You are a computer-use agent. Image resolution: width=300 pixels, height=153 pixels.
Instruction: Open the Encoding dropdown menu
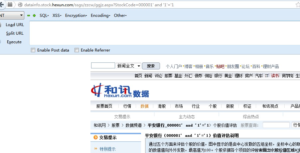pyautogui.click(x=100, y=16)
